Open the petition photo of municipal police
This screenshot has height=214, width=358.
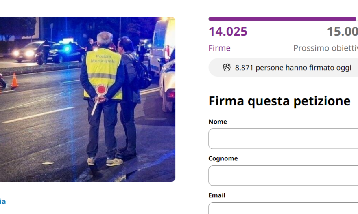tap(88, 99)
